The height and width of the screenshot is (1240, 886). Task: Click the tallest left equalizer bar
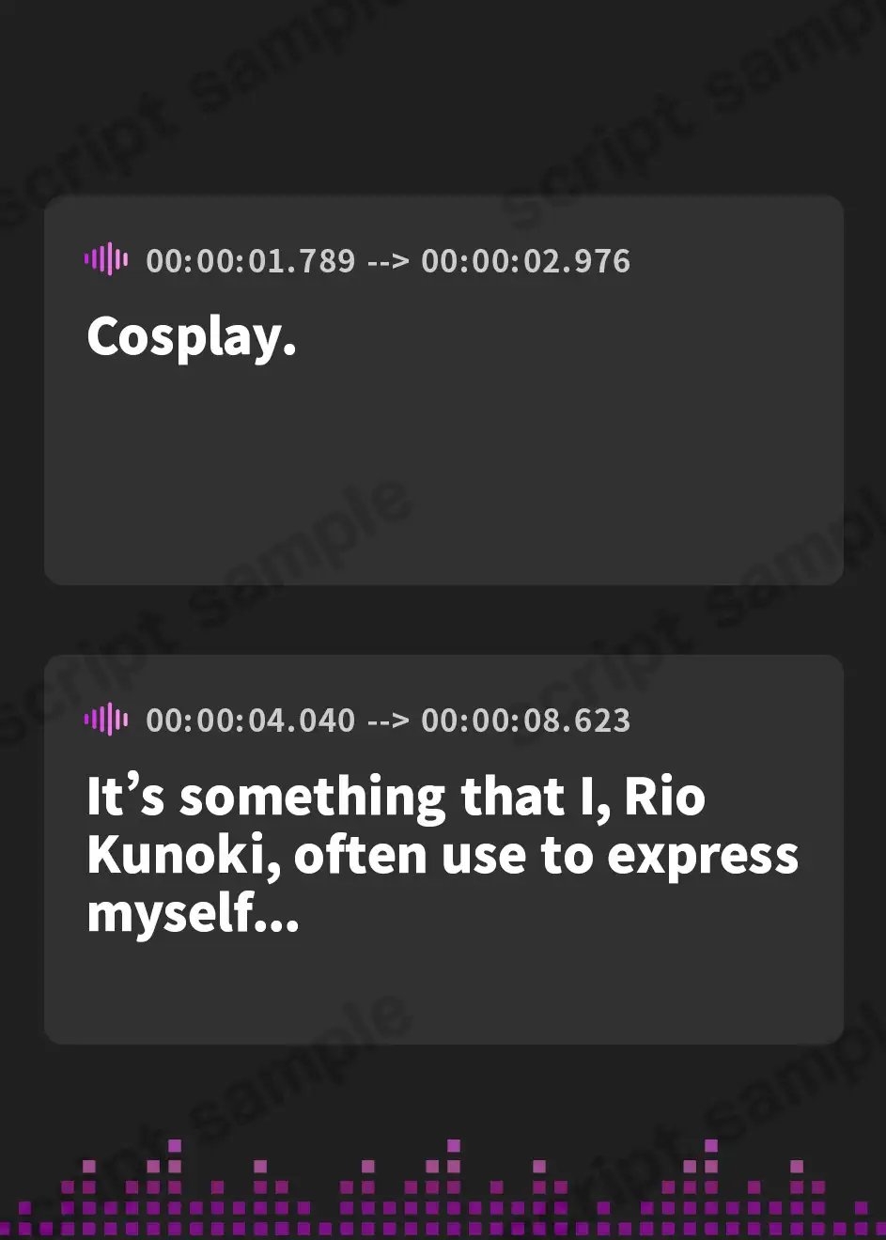pyautogui.click(x=174, y=1186)
